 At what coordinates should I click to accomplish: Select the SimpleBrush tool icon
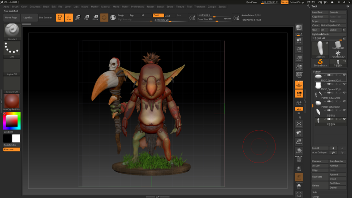pos(320,63)
